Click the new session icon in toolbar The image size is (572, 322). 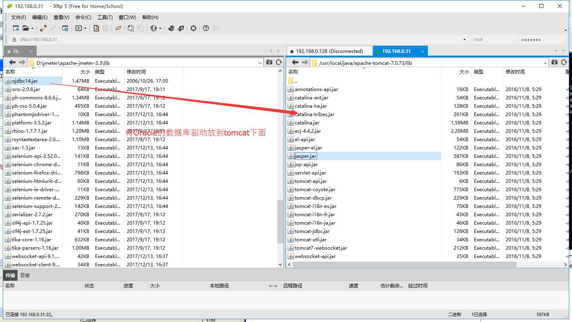[x=16, y=28]
